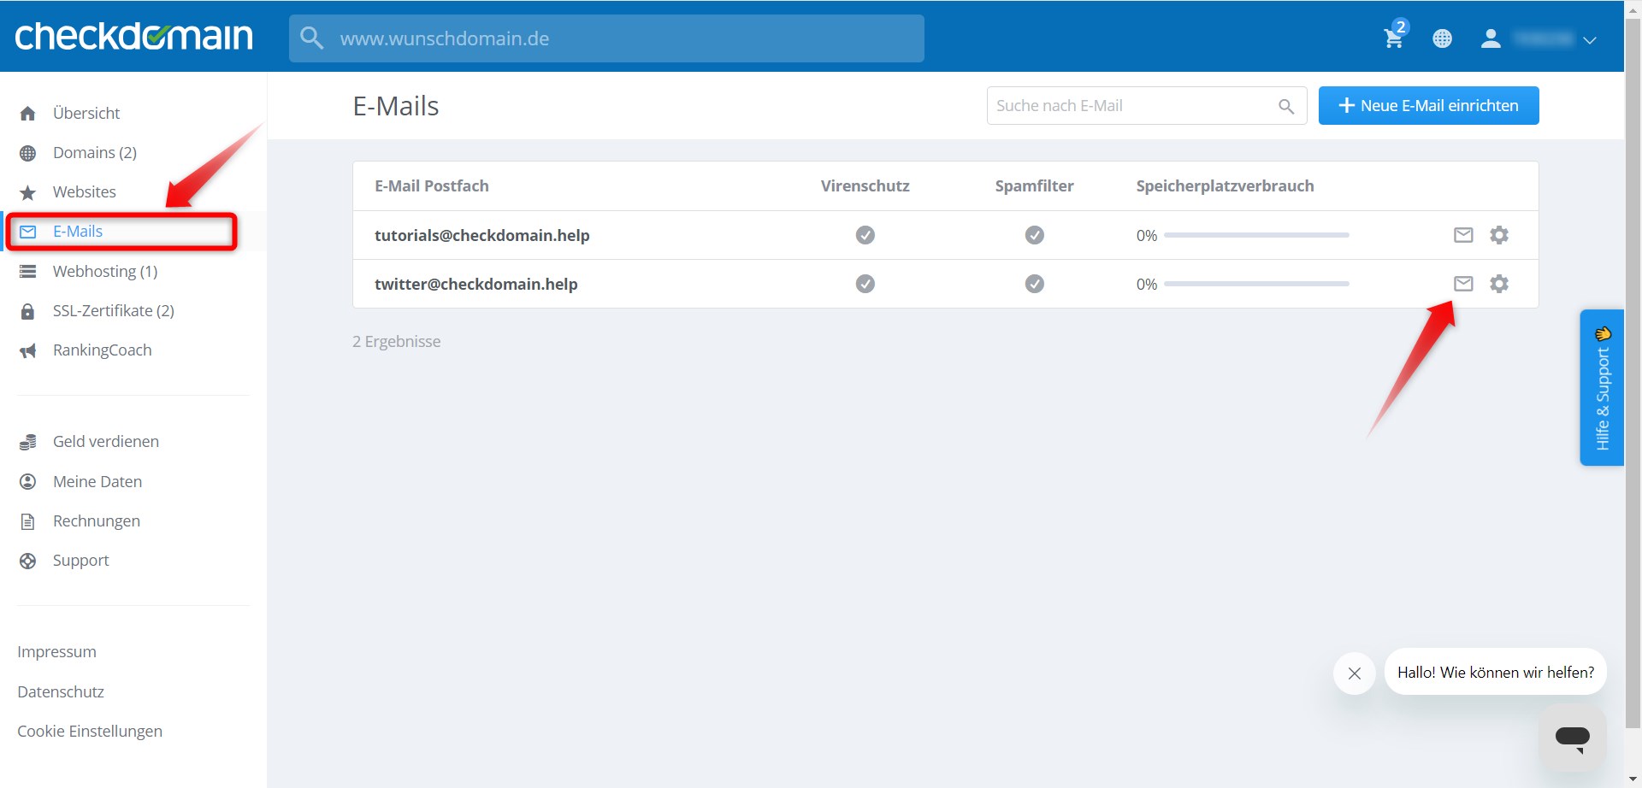The width and height of the screenshot is (1642, 788).
Task: Open the chat widget launcher
Action: pos(1572,738)
